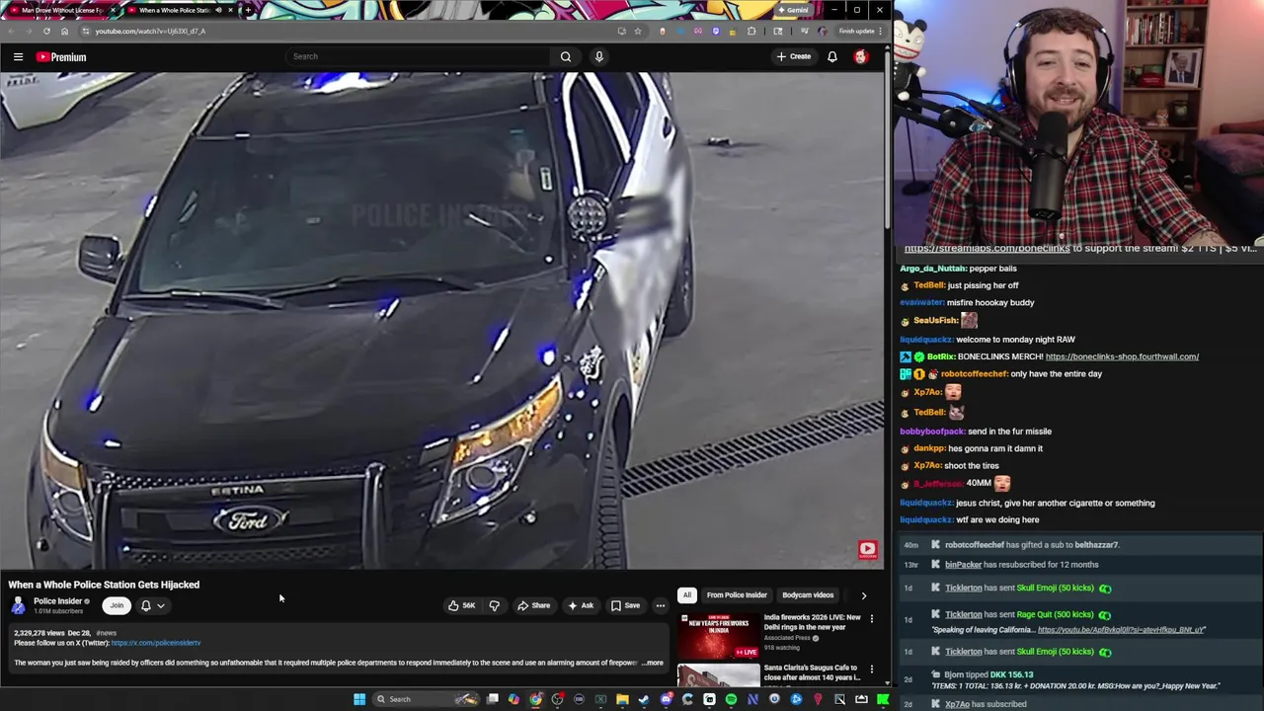Show more filter chips with the arrow

click(x=863, y=595)
